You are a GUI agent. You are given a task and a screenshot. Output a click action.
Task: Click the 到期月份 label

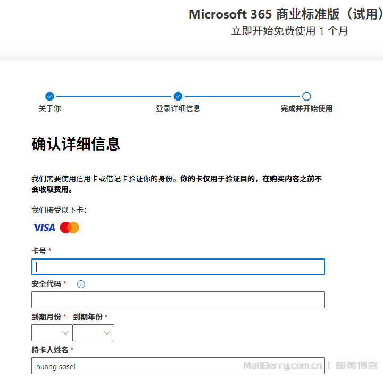(46, 317)
